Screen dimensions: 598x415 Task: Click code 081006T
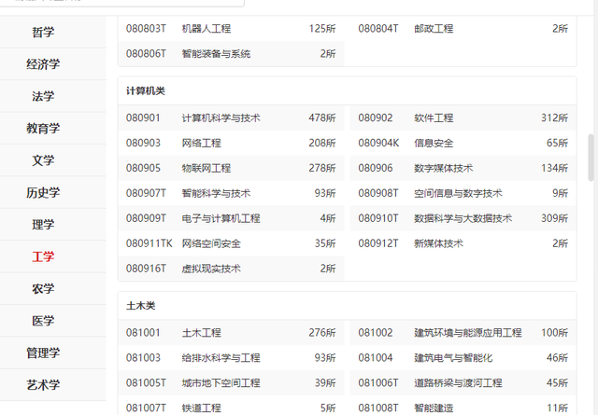coord(377,383)
